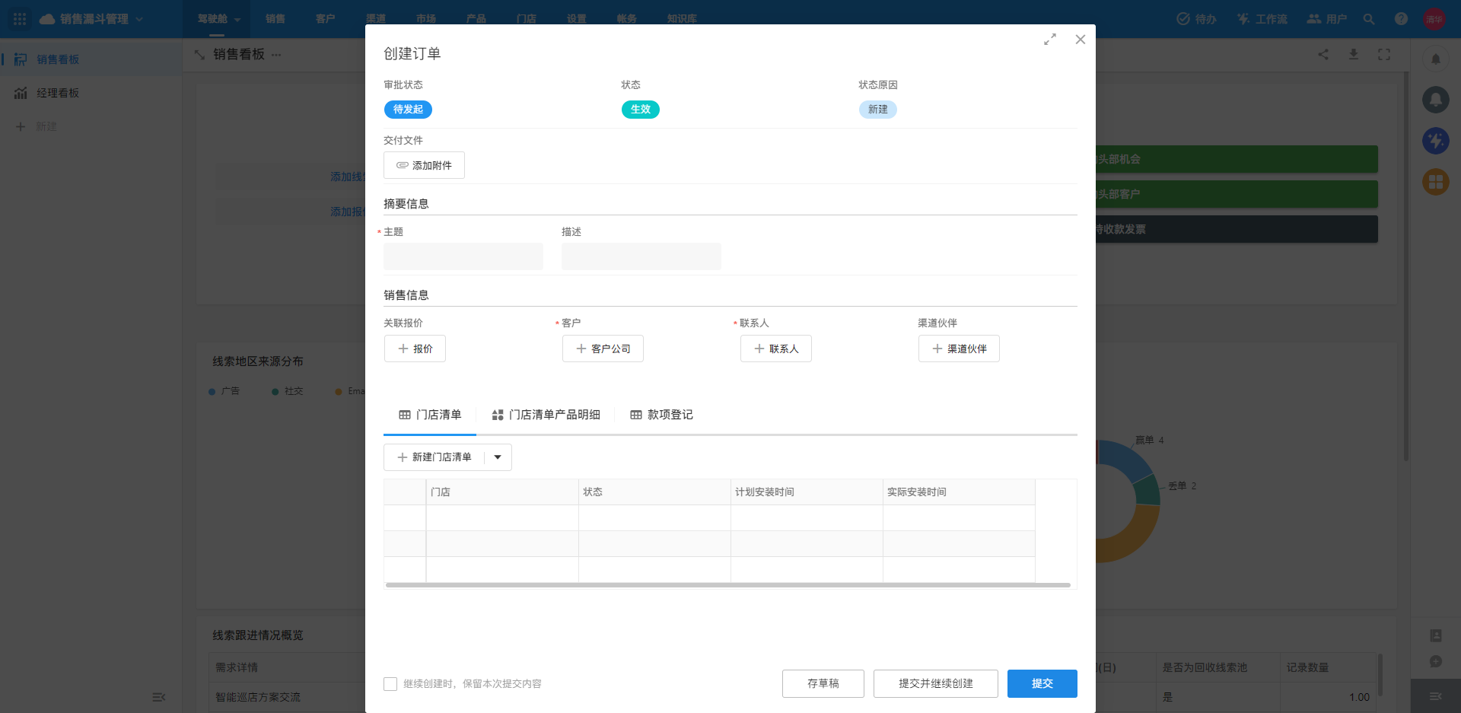This screenshot has height=713, width=1461.
Task: Click the 描述 input field
Action: [x=641, y=256]
